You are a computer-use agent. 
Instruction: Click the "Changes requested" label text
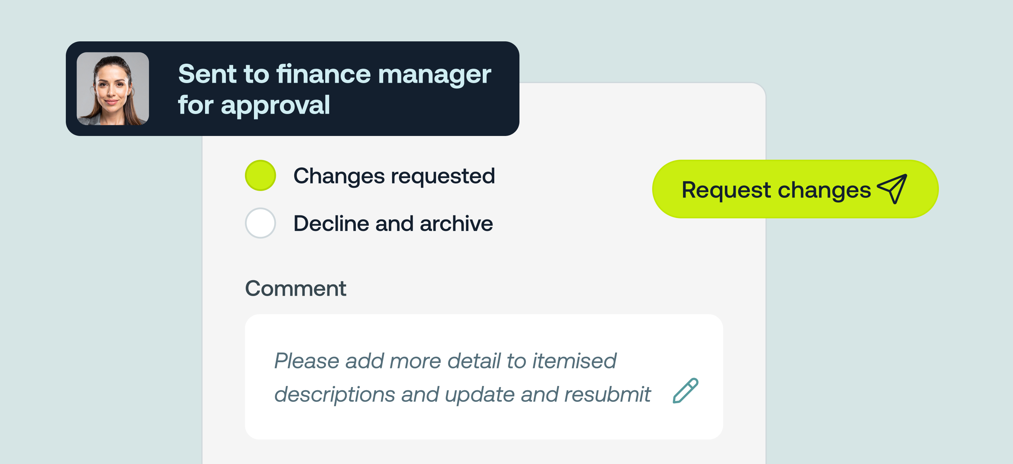[394, 176]
